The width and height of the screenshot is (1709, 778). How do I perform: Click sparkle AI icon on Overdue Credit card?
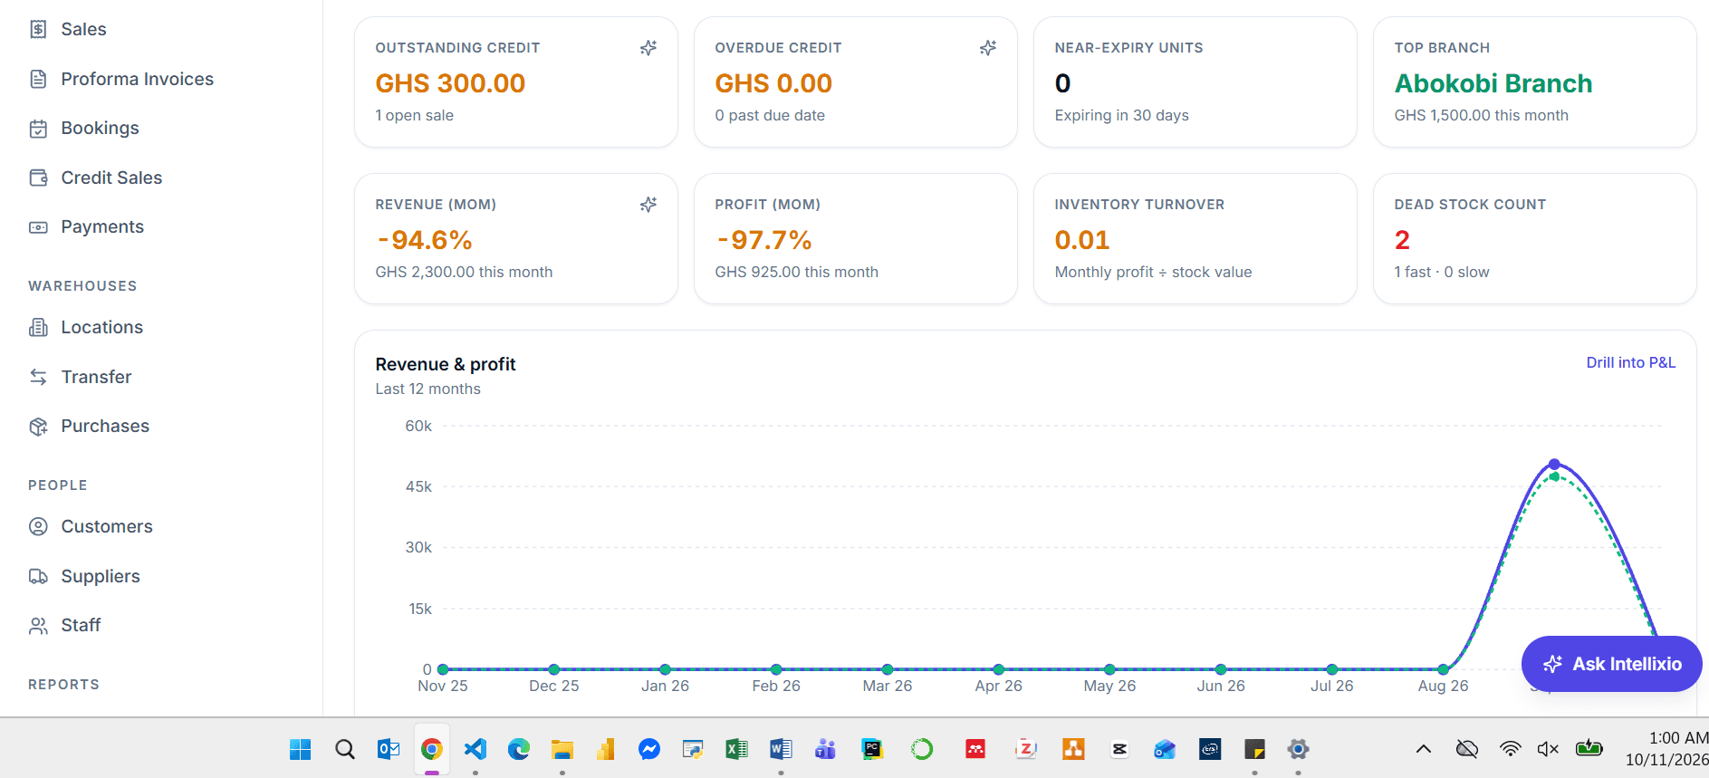coord(988,48)
